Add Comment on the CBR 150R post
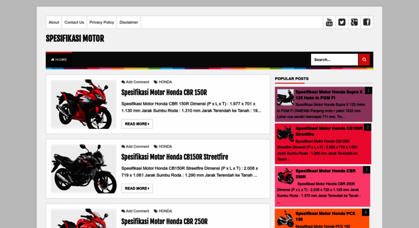419x228 pixels. tap(135, 82)
